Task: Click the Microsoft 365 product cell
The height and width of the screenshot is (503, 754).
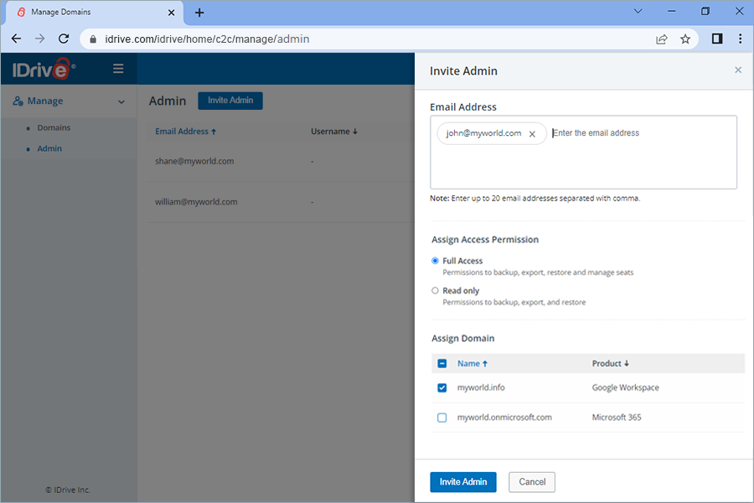Action: [x=617, y=417]
